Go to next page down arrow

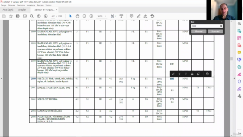tap(46, 16)
